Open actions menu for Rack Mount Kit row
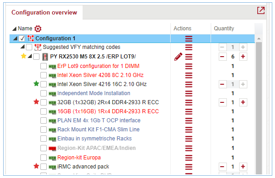Screen dimensions: 275x178 189,130
